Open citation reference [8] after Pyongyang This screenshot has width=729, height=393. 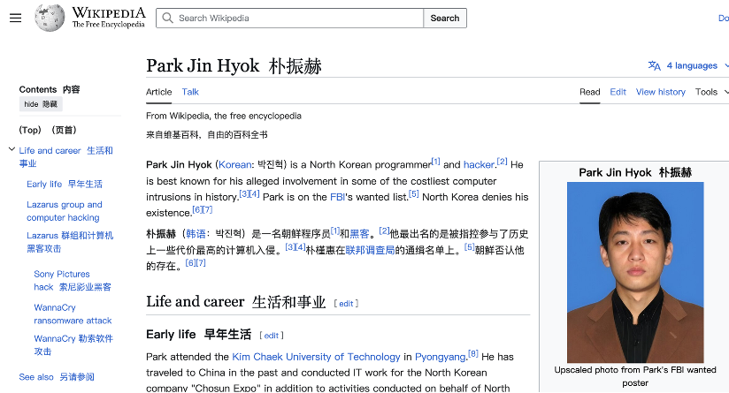point(473,353)
